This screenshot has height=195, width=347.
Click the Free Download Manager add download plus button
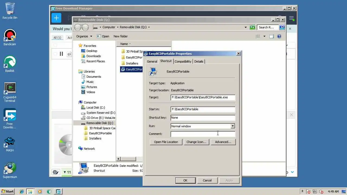point(56,18)
